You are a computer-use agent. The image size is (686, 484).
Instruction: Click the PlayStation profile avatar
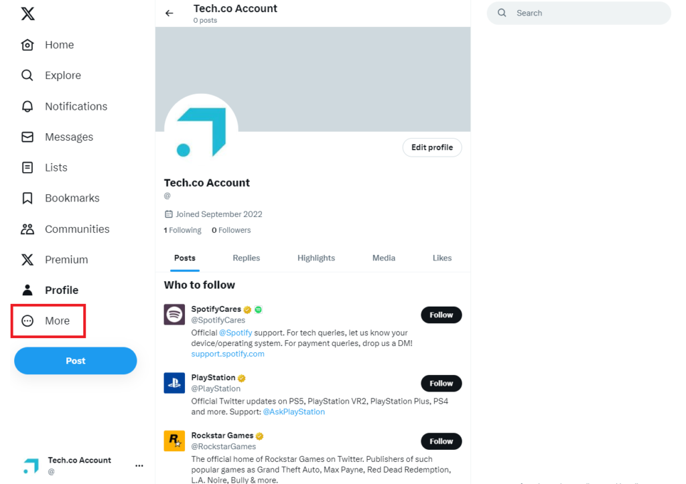174,383
